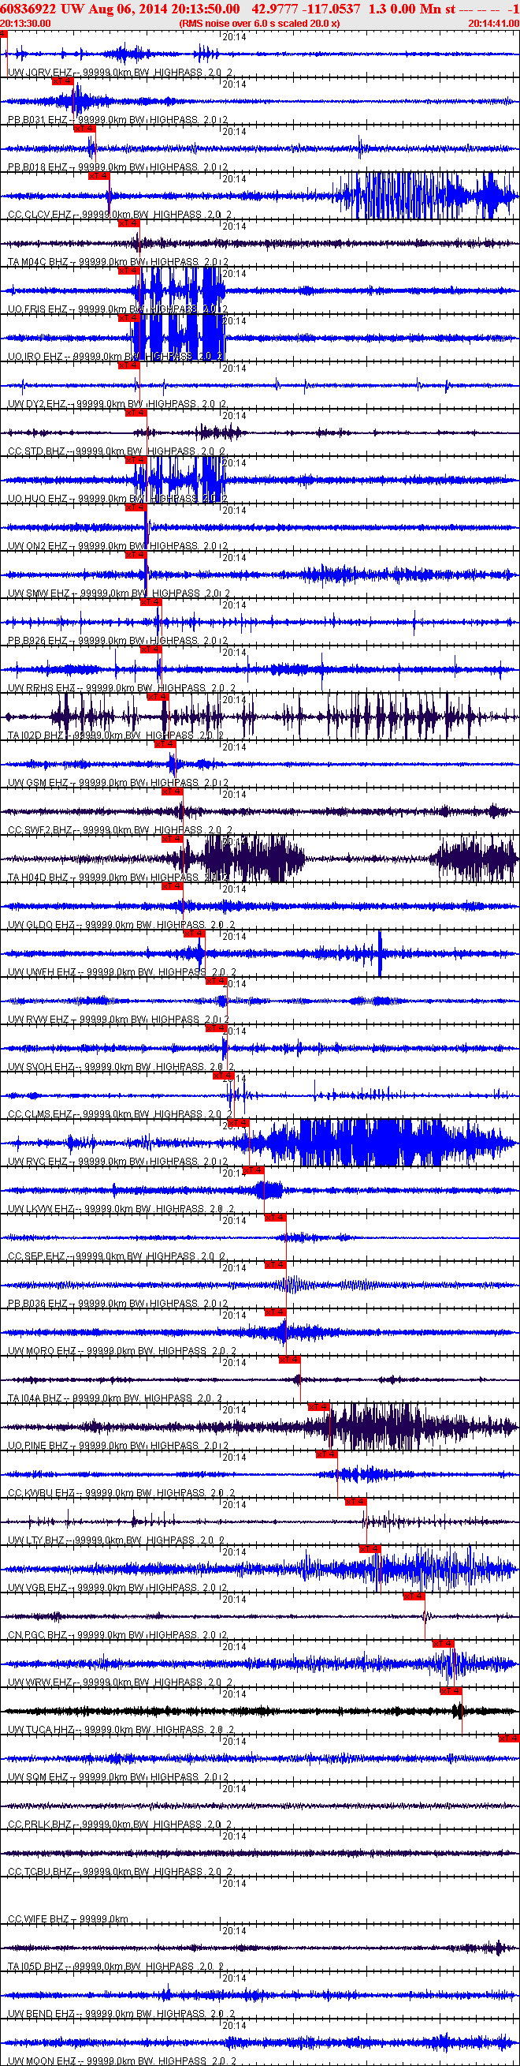
Task: Click the red pick marker on UW.RVC trace
Action: [238, 1123]
